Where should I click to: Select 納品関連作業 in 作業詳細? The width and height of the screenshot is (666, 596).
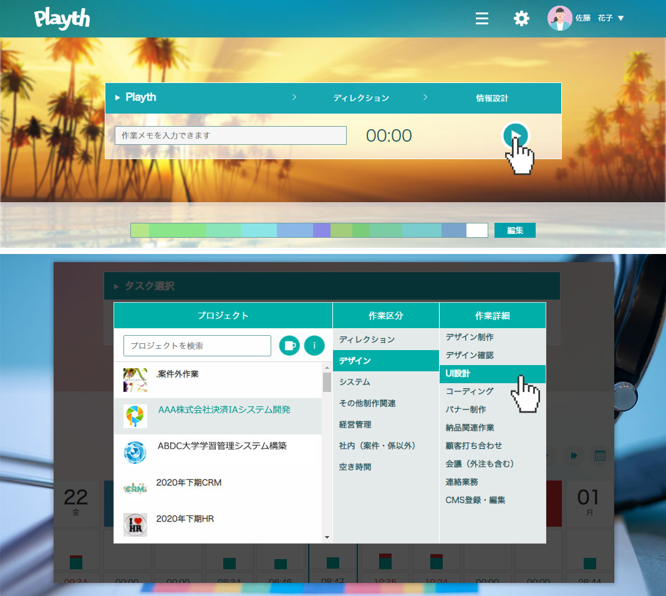[493, 427]
